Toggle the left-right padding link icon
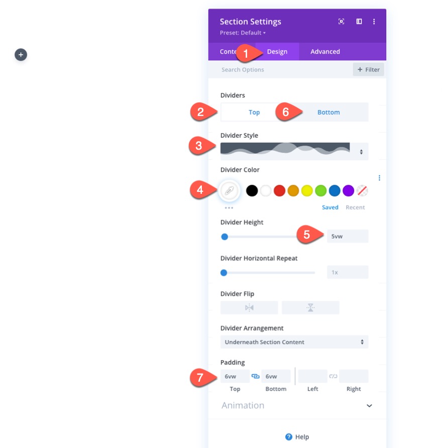Screen dimensions: 442x448 (333, 376)
